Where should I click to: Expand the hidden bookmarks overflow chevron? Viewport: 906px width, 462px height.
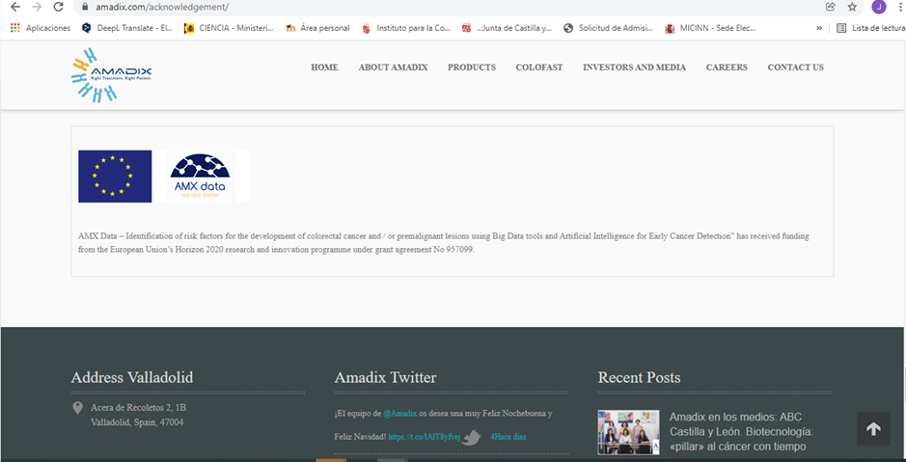pos(819,28)
